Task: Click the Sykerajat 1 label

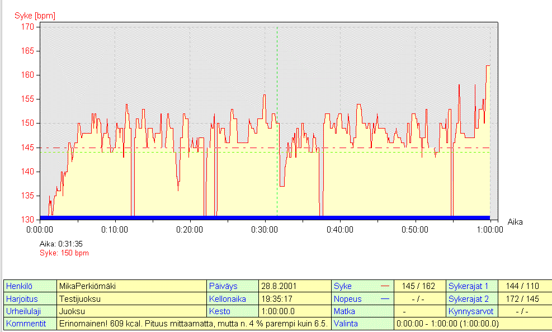Action: click(x=471, y=286)
